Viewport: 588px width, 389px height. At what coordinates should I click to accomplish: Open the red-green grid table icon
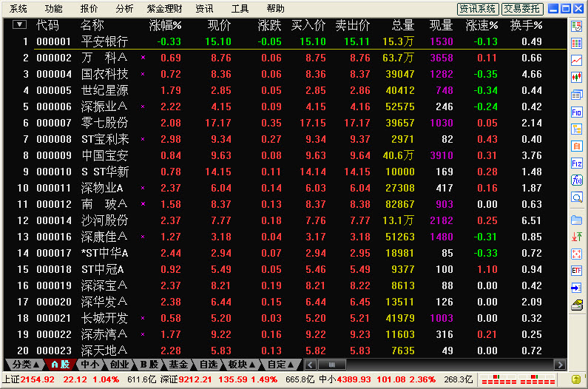point(576,43)
